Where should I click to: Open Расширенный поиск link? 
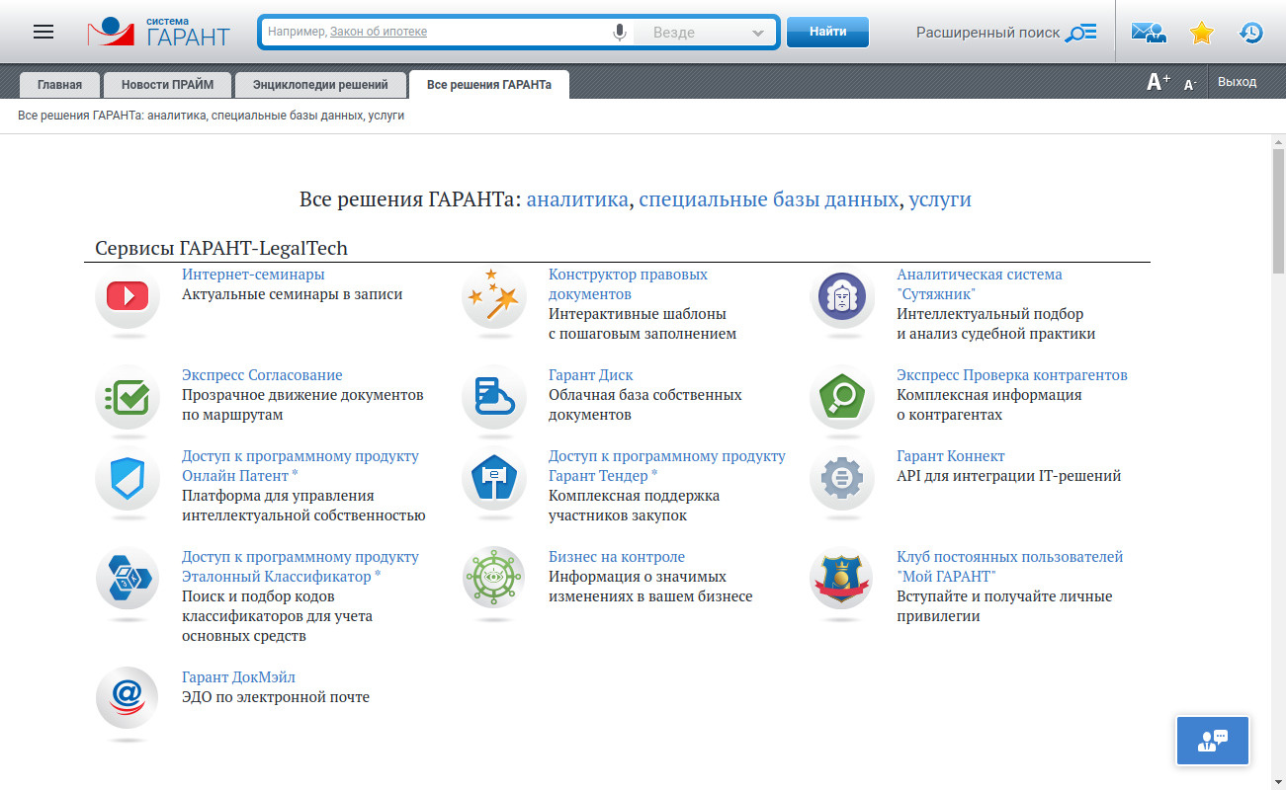pos(987,33)
